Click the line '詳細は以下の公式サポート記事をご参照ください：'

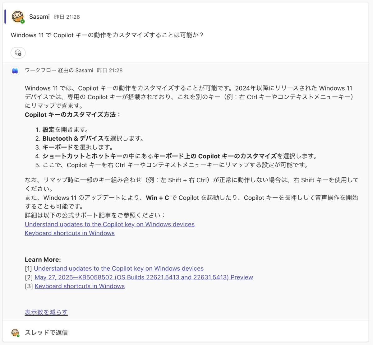tap(95, 215)
